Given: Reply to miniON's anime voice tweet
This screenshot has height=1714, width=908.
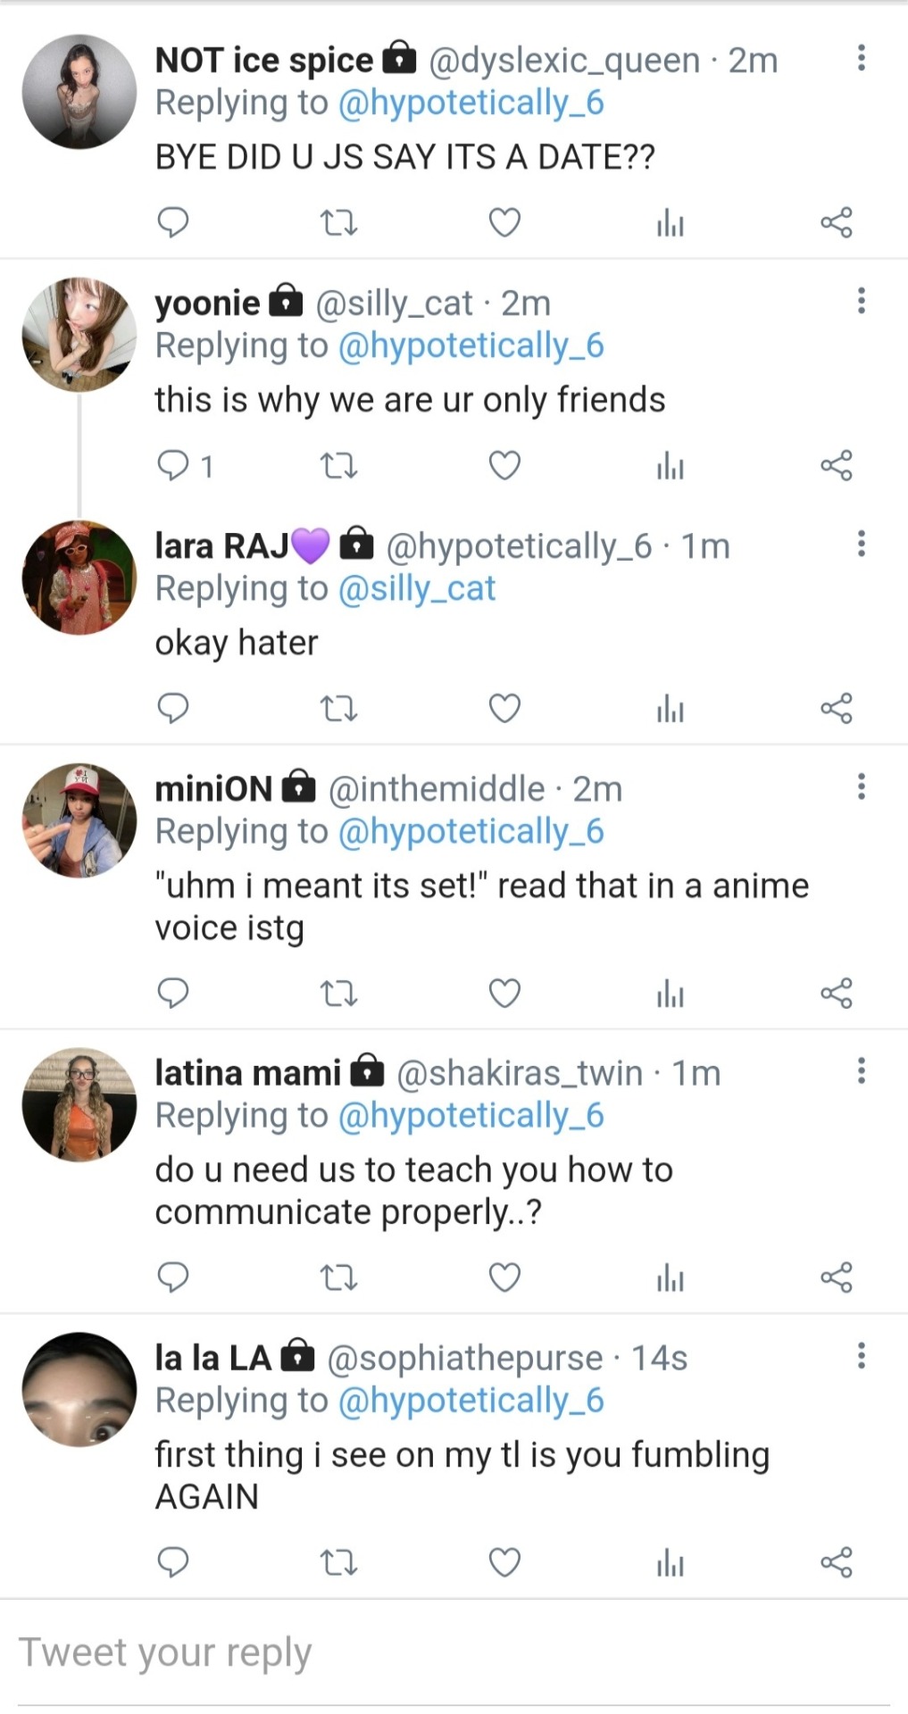Looking at the screenshot, I should (x=172, y=993).
